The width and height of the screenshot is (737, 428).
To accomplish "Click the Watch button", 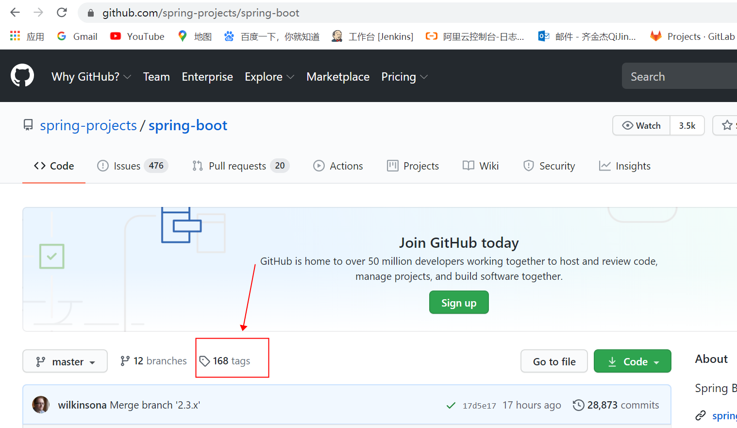I will tap(641, 125).
